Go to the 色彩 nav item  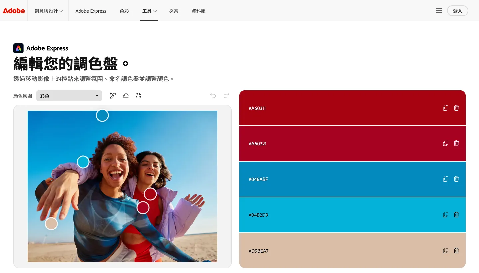coord(124,11)
